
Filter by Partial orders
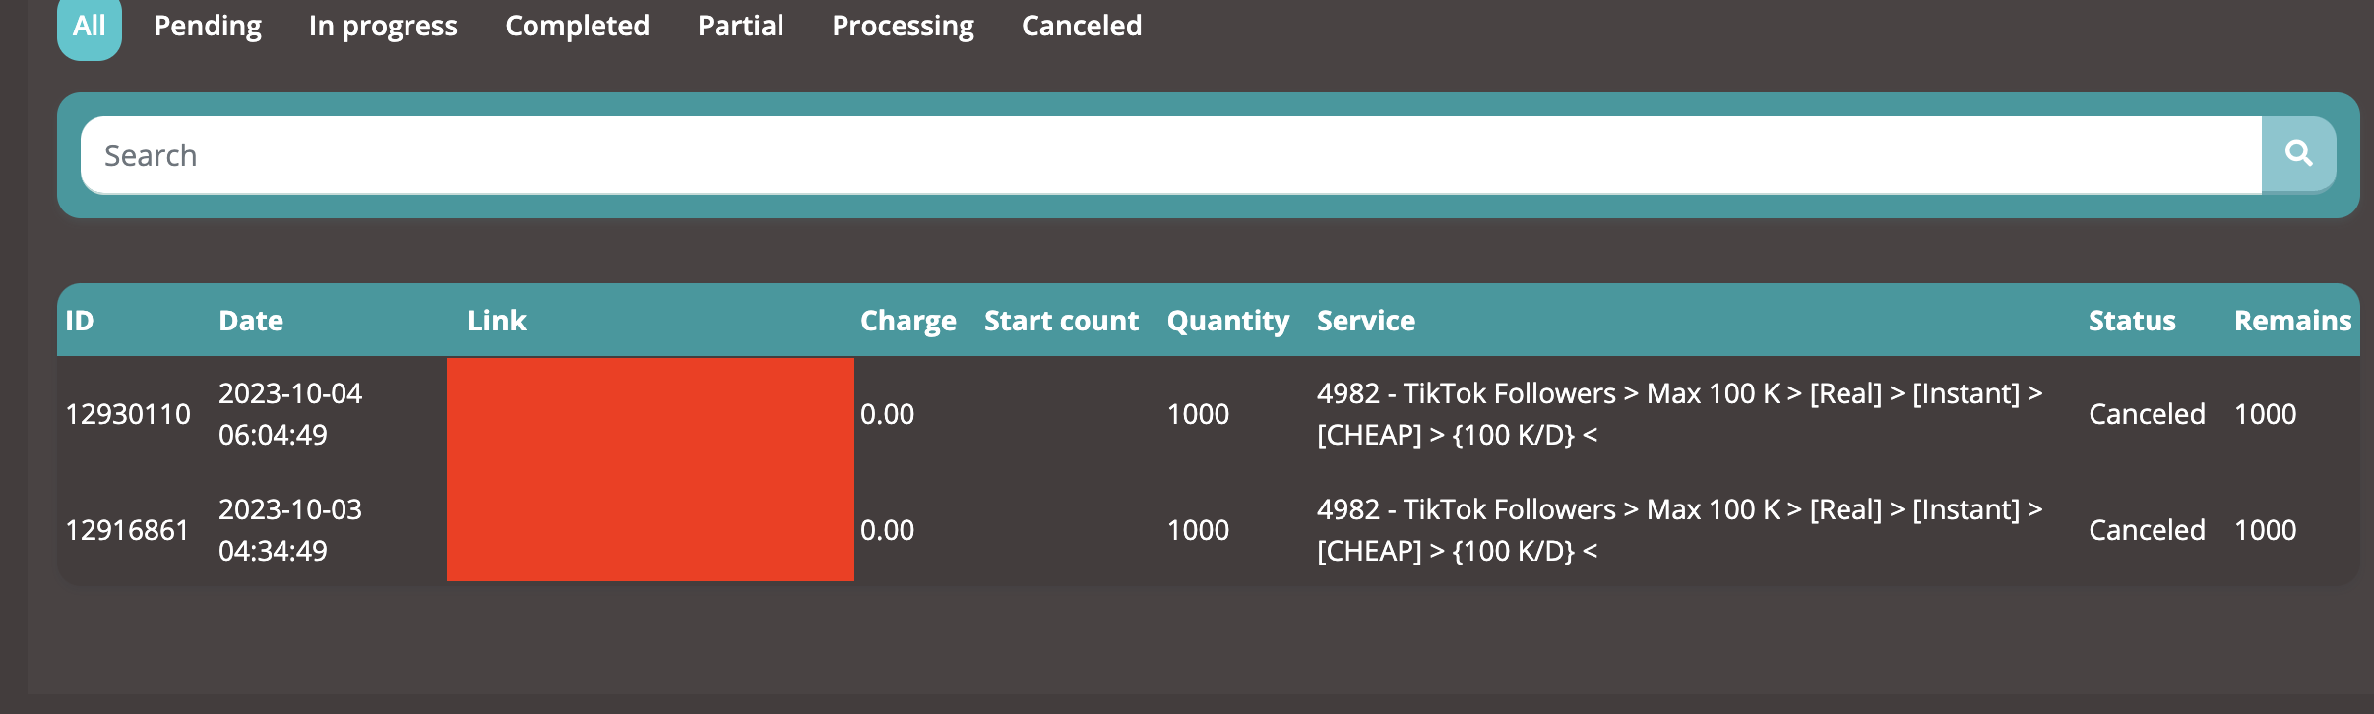(740, 26)
